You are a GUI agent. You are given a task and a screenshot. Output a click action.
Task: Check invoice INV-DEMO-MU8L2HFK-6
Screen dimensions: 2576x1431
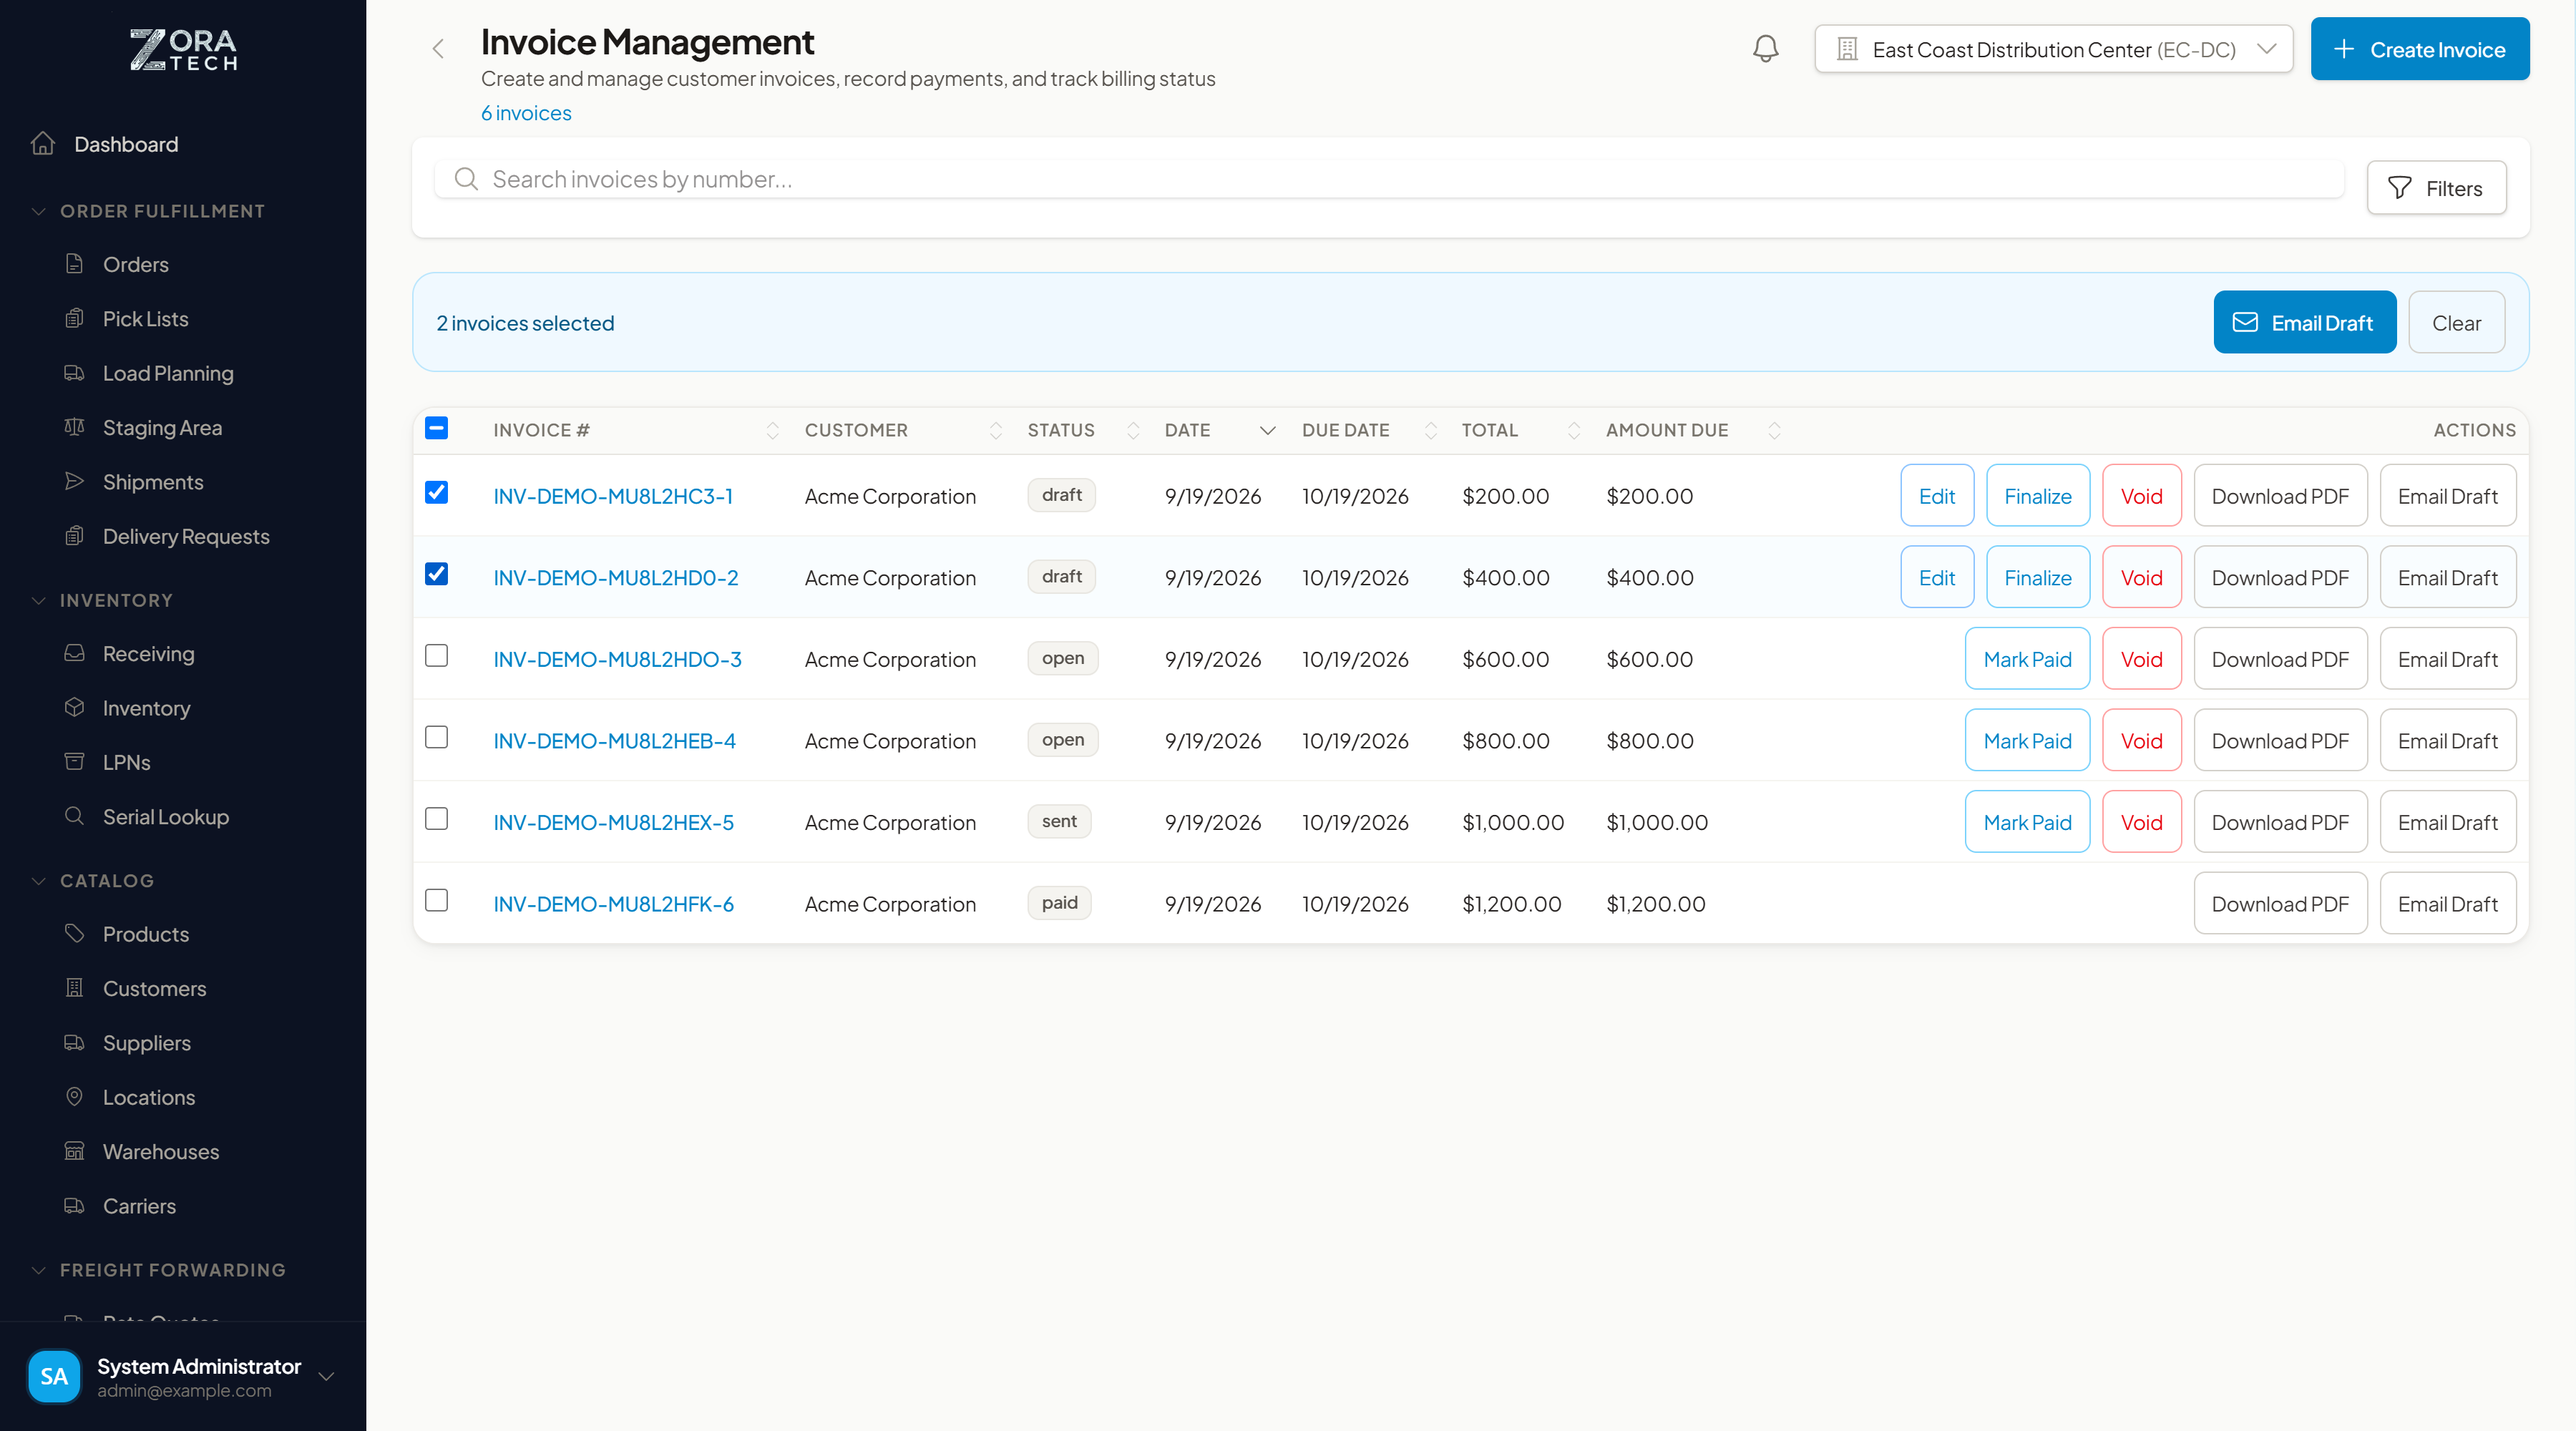[x=436, y=900]
